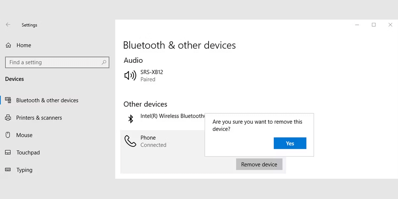Maximize the Settings window
Screen dimensions: 398x199
point(374,25)
